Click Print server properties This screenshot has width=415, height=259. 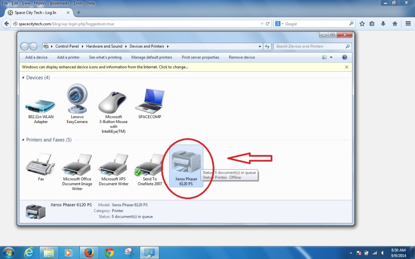pos(200,57)
